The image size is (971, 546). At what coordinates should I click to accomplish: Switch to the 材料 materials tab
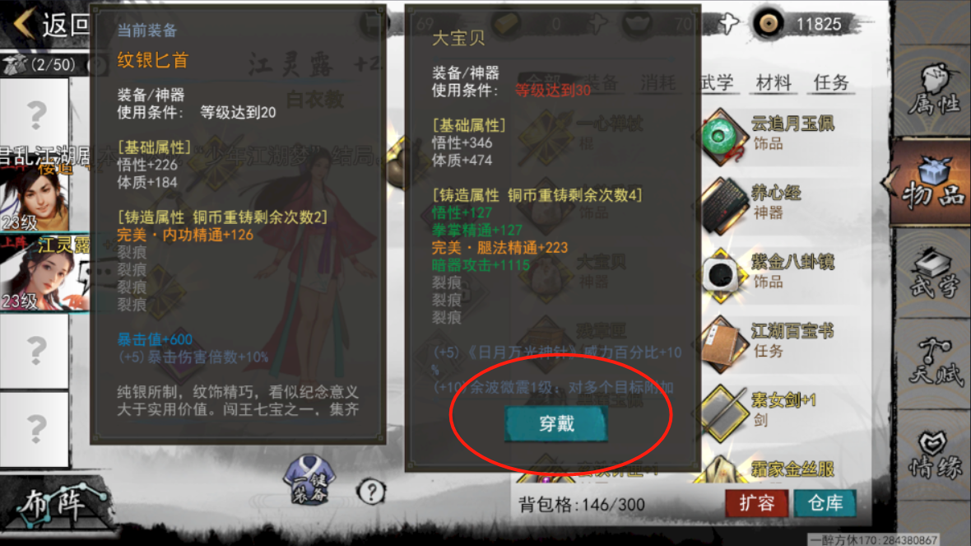coord(773,82)
